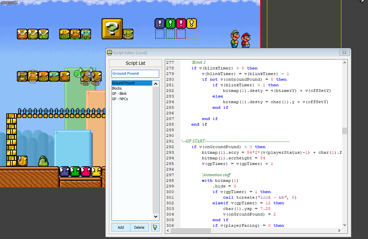This screenshot has width=368, height=239.
Task: Click the mushroom icon in Script Editor title bar
Action: tap(110, 53)
